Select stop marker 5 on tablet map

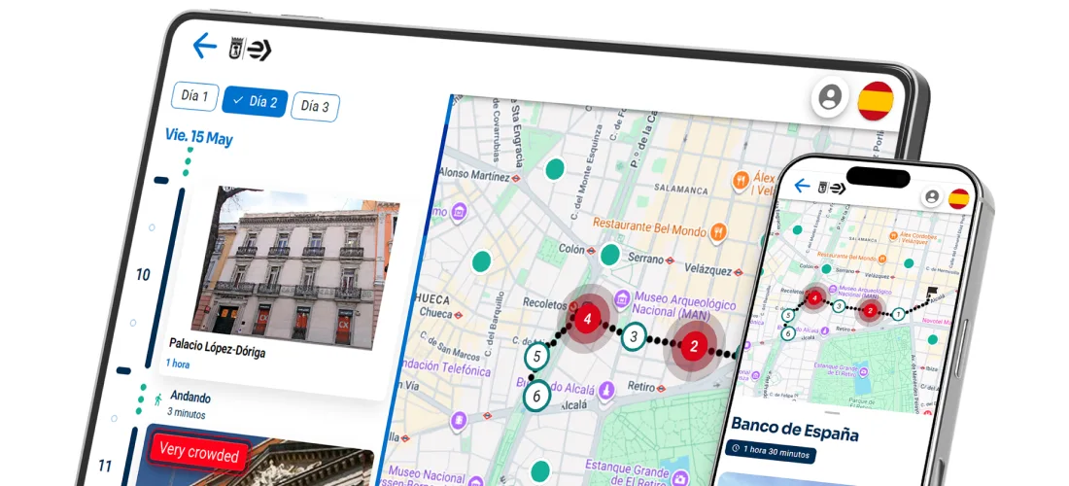[x=536, y=357]
